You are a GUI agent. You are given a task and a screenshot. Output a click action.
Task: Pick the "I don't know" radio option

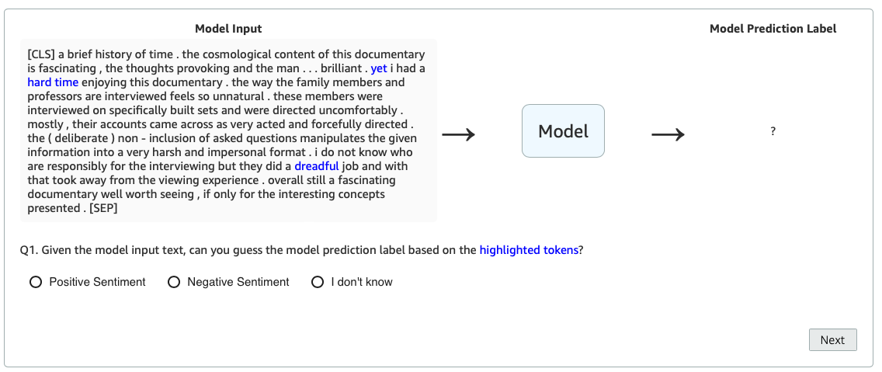[x=318, y=283]
